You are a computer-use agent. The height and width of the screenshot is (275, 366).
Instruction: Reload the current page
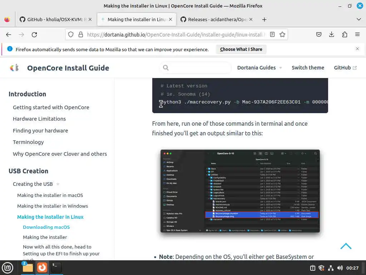(x=34, y=35)
